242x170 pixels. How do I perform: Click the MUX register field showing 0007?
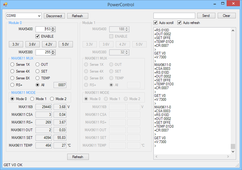click(60, 85)
